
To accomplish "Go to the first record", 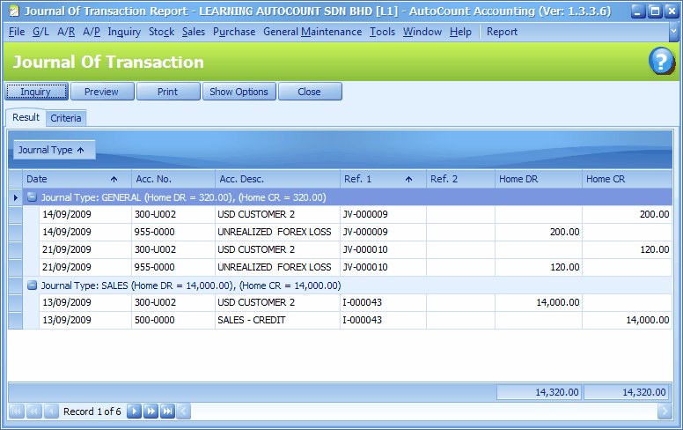I will click(17, 411).
